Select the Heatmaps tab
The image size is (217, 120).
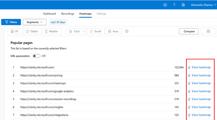tap(85, 14)
